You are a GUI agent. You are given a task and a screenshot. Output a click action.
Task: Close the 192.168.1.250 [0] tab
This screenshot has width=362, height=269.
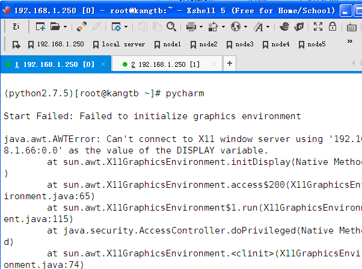pyautogui.click(x=103, y=64)
